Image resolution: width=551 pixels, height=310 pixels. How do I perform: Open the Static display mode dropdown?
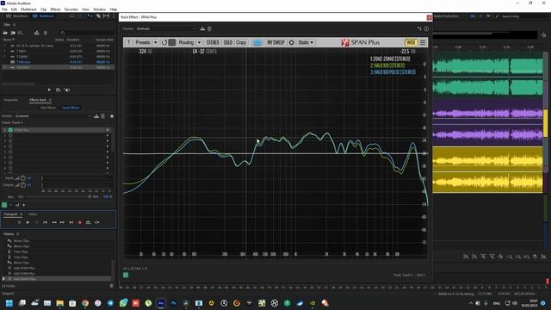tap(306, 42)
